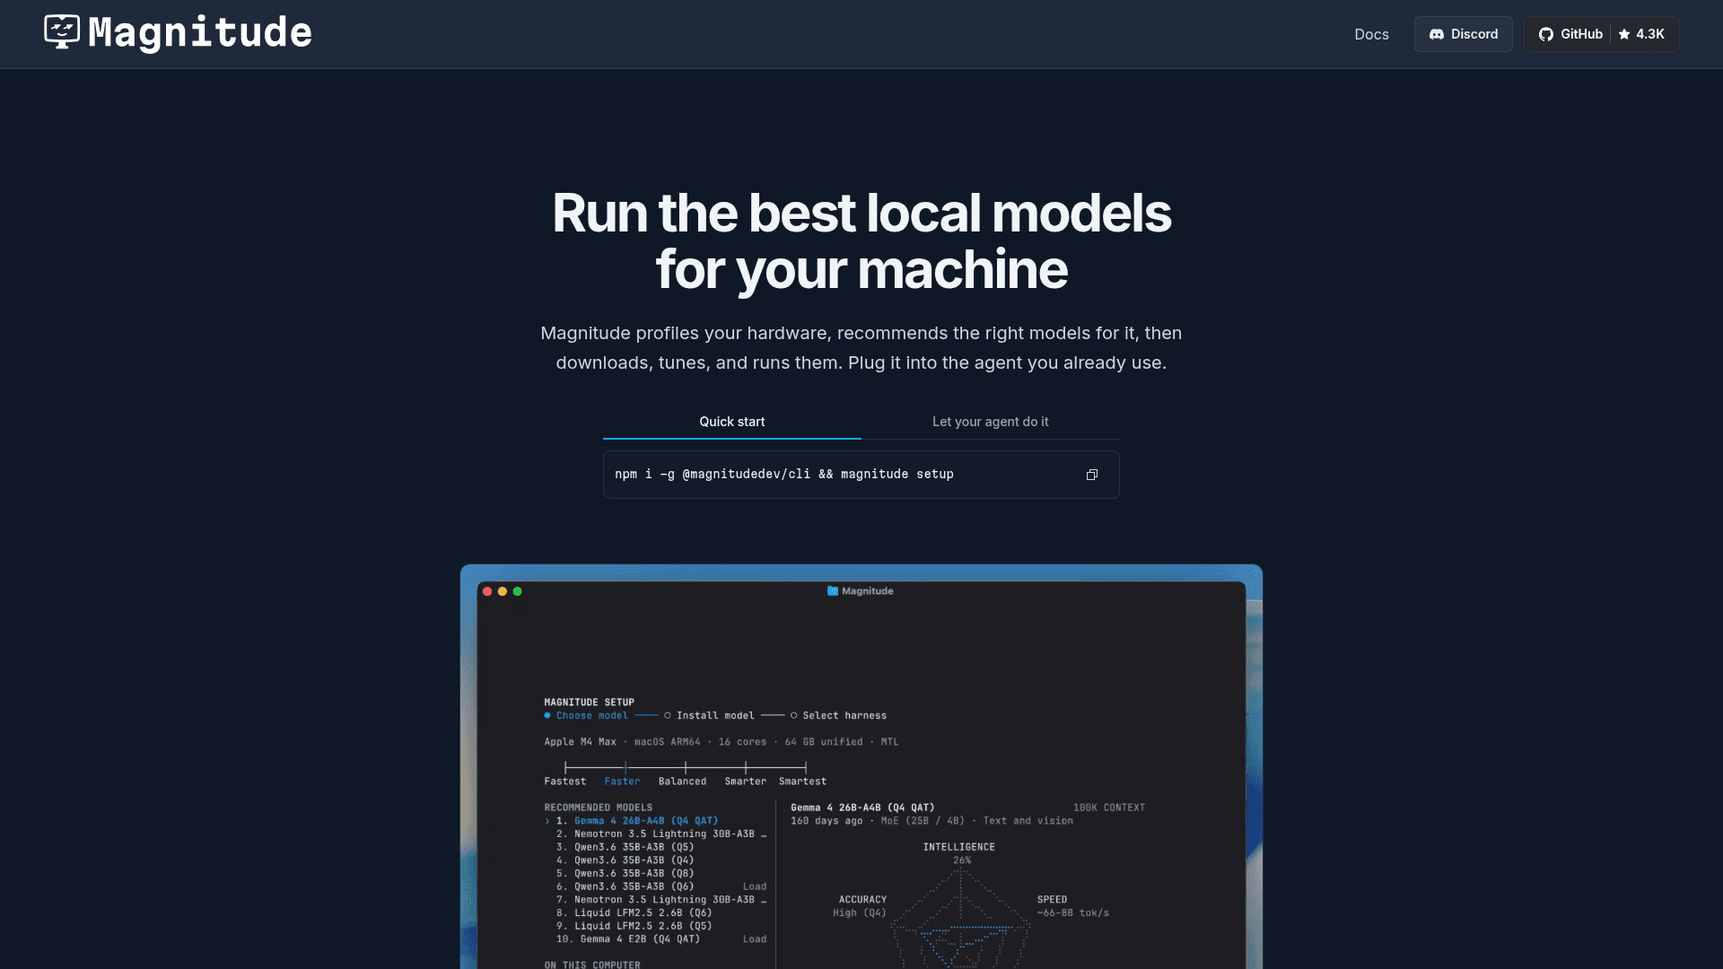1723x969 pixels.
Task: Copy the npm install command
Action: pyautogui.click(x=1092, y=475)
